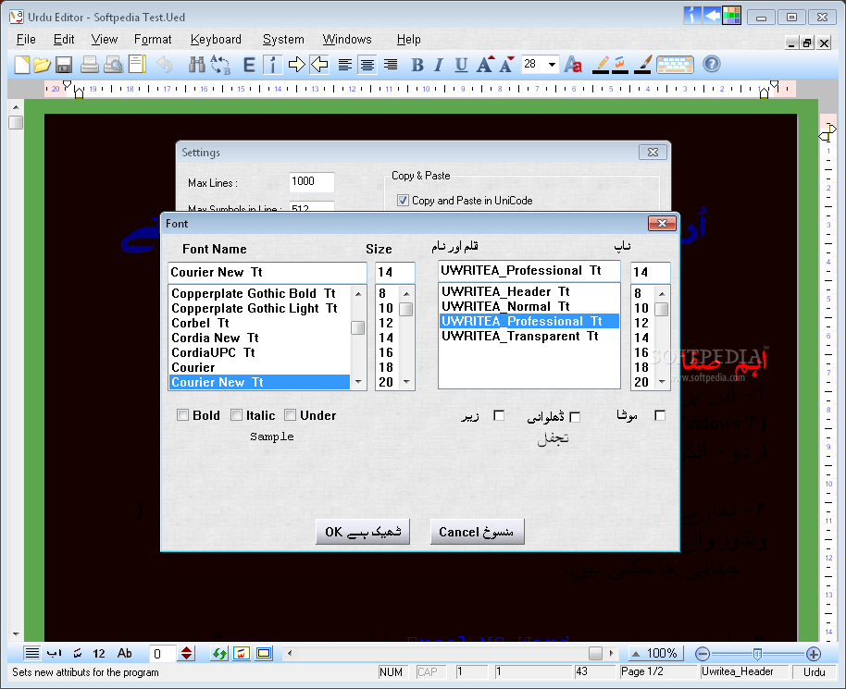Click the Font Name input field
846x689 pixels.
pos(267,272)
